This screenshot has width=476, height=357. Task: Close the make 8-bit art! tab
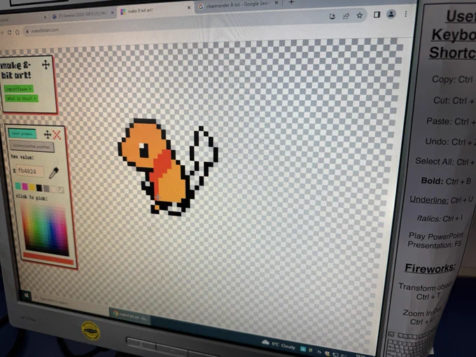pyautogui.click(x=189, y=8)
